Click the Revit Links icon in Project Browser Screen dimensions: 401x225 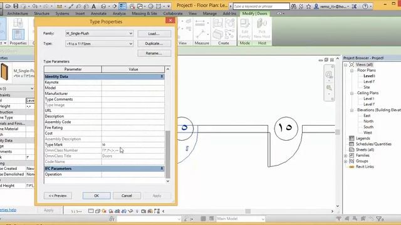point(352,167)
